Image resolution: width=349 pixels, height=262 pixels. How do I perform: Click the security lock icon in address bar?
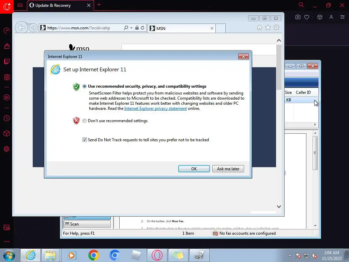[x=137, y=28]
